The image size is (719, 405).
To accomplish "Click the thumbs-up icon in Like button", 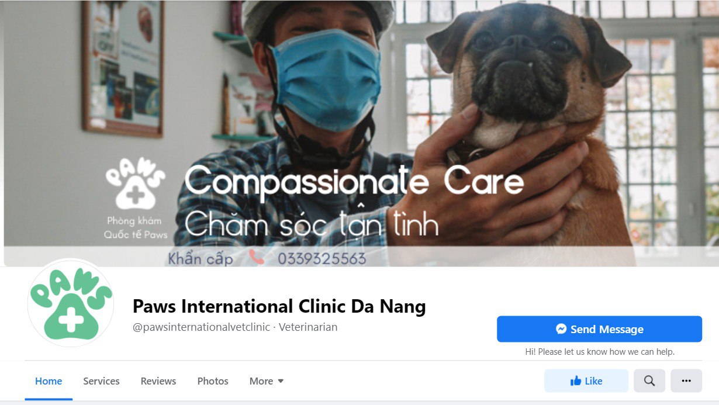I will (x=576, y=381).
